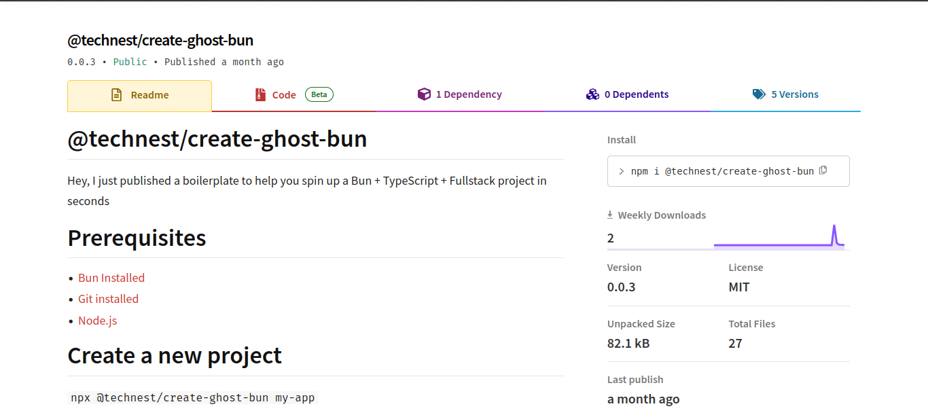
Task: Click the Versions tag icon
Action: [x=759, y=94]
